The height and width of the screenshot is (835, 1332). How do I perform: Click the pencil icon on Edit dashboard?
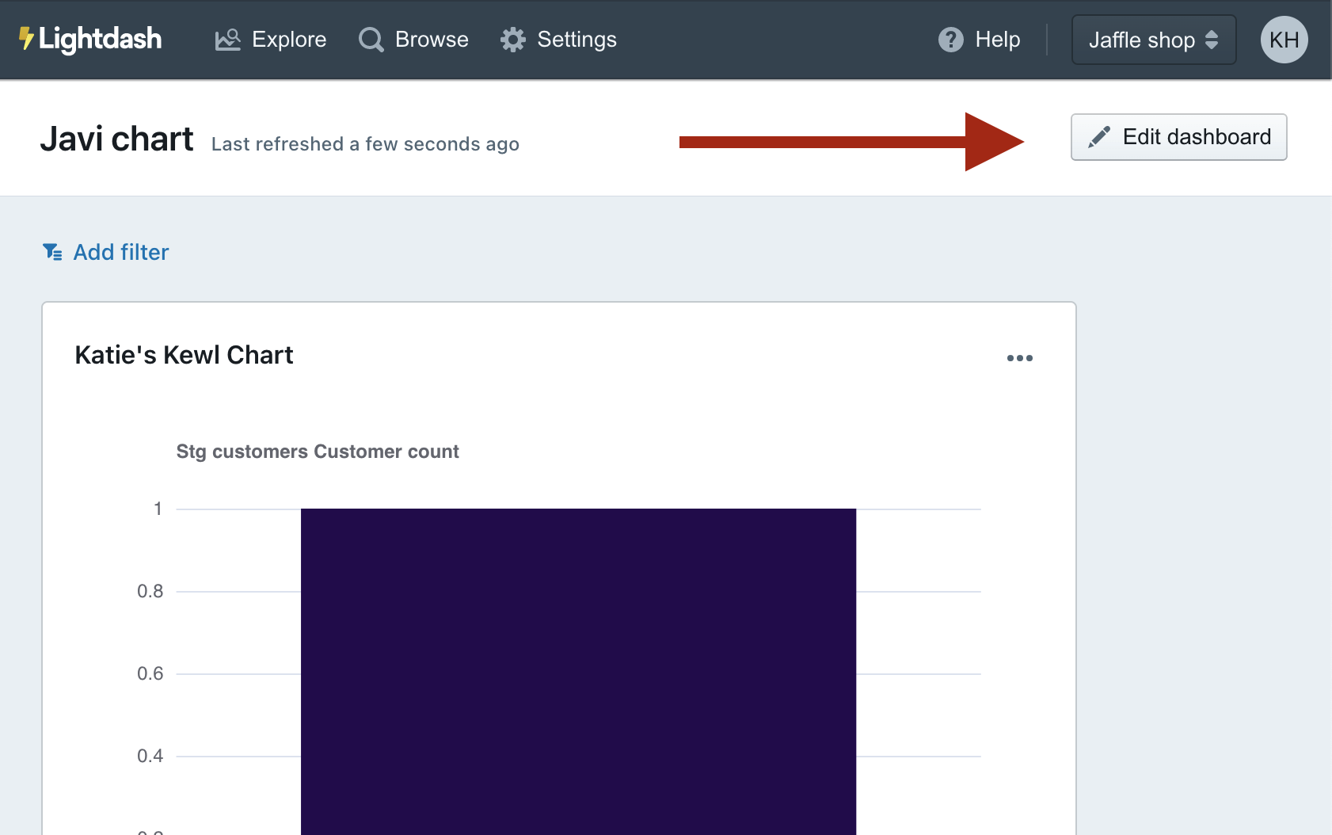pos(1099,137)
